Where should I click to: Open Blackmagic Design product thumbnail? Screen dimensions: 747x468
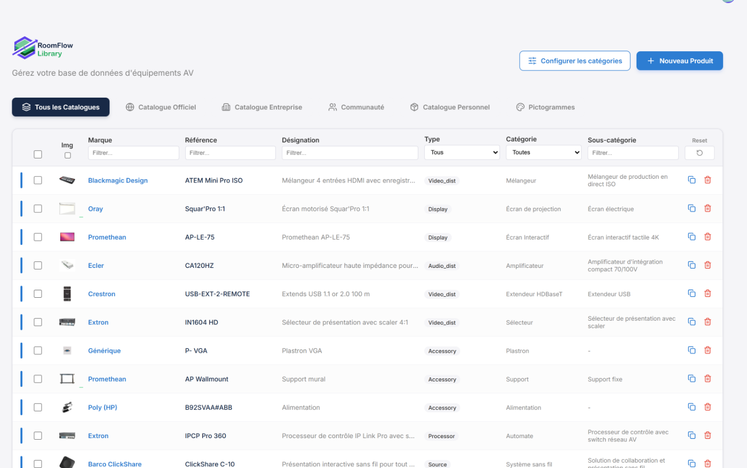click(67, 180)
